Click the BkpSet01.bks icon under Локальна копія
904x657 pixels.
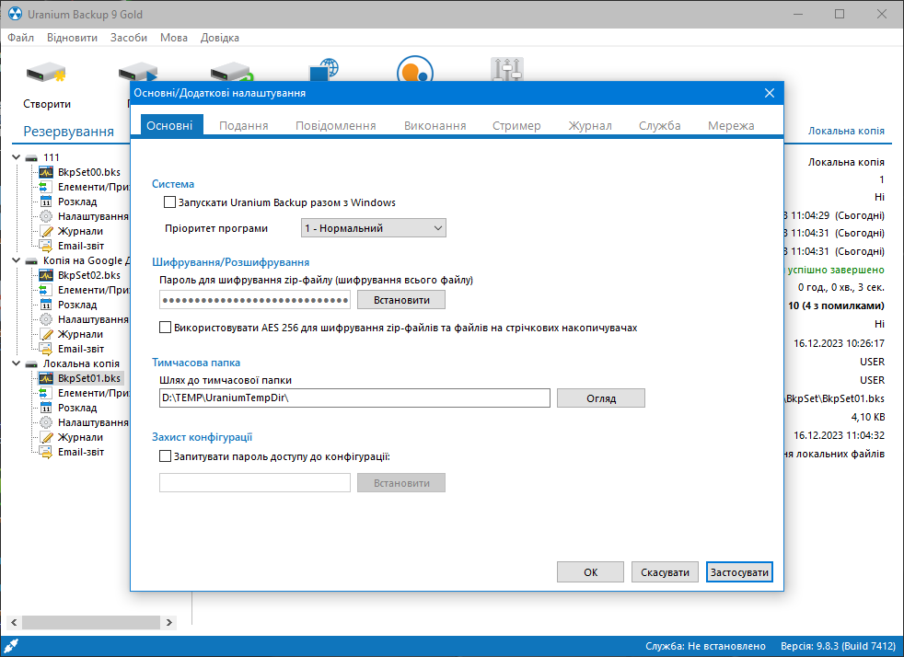pyautogui.click(x=46, y=378)
